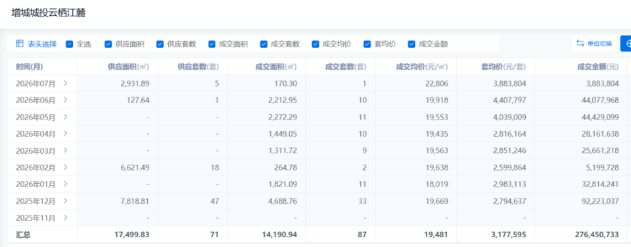Click transaction units value 33
Viewport: 631px width, 247px height.
tap(363, 201)
